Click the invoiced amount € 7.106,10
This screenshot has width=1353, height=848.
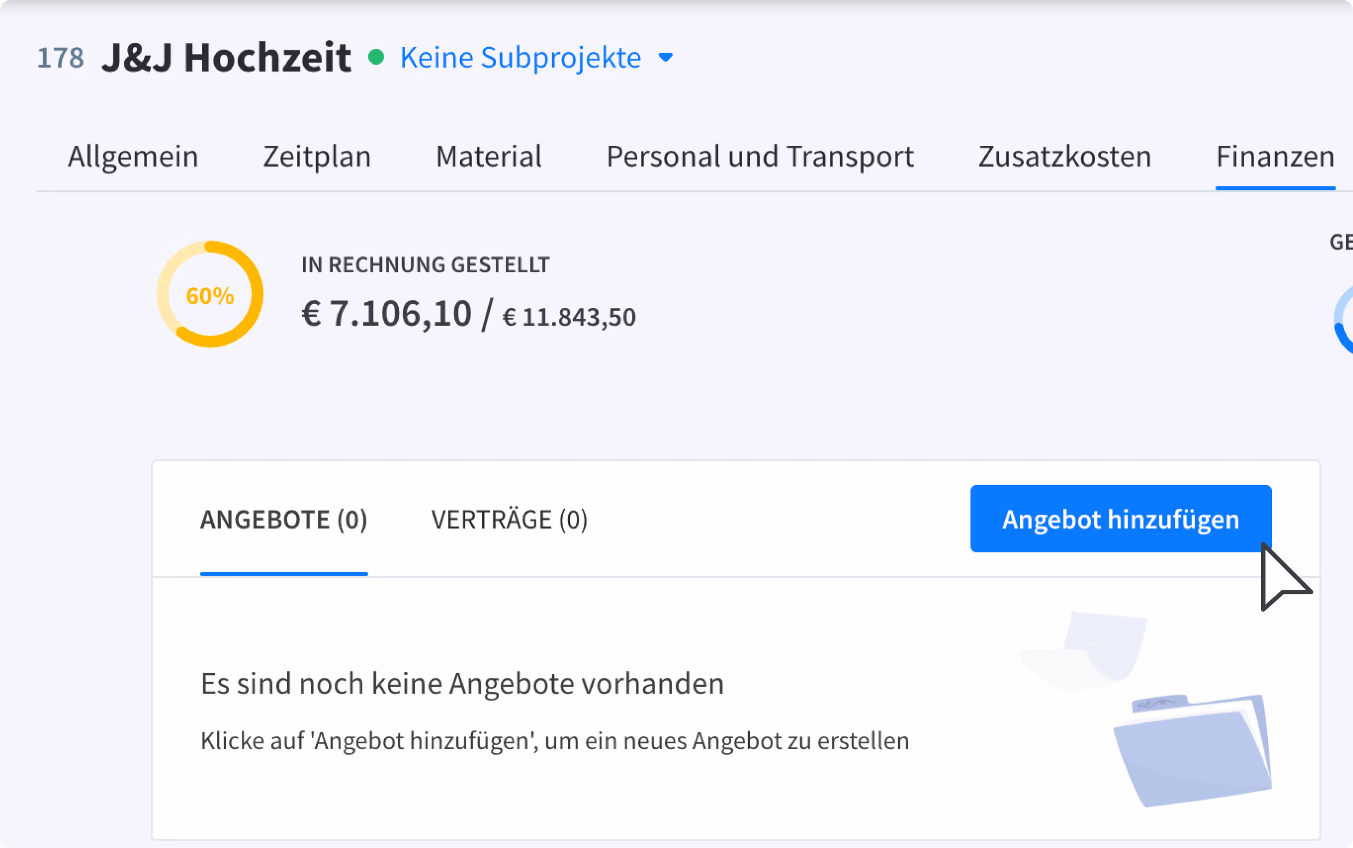[x=387, y=313]
